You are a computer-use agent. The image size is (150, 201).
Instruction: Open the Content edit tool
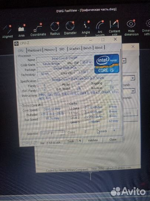coord(114,28)
